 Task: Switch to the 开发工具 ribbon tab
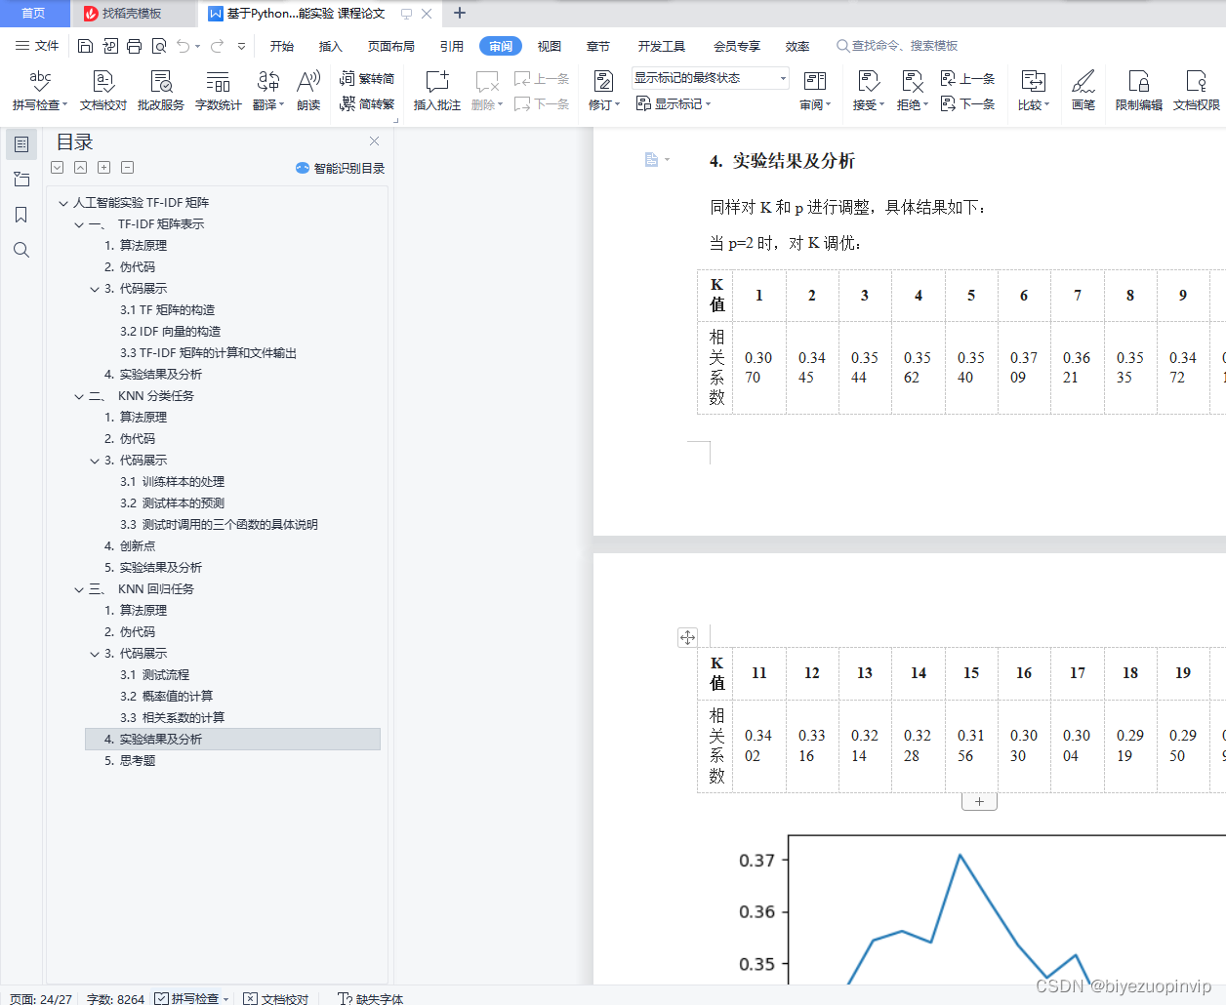(x=662, y=46)
